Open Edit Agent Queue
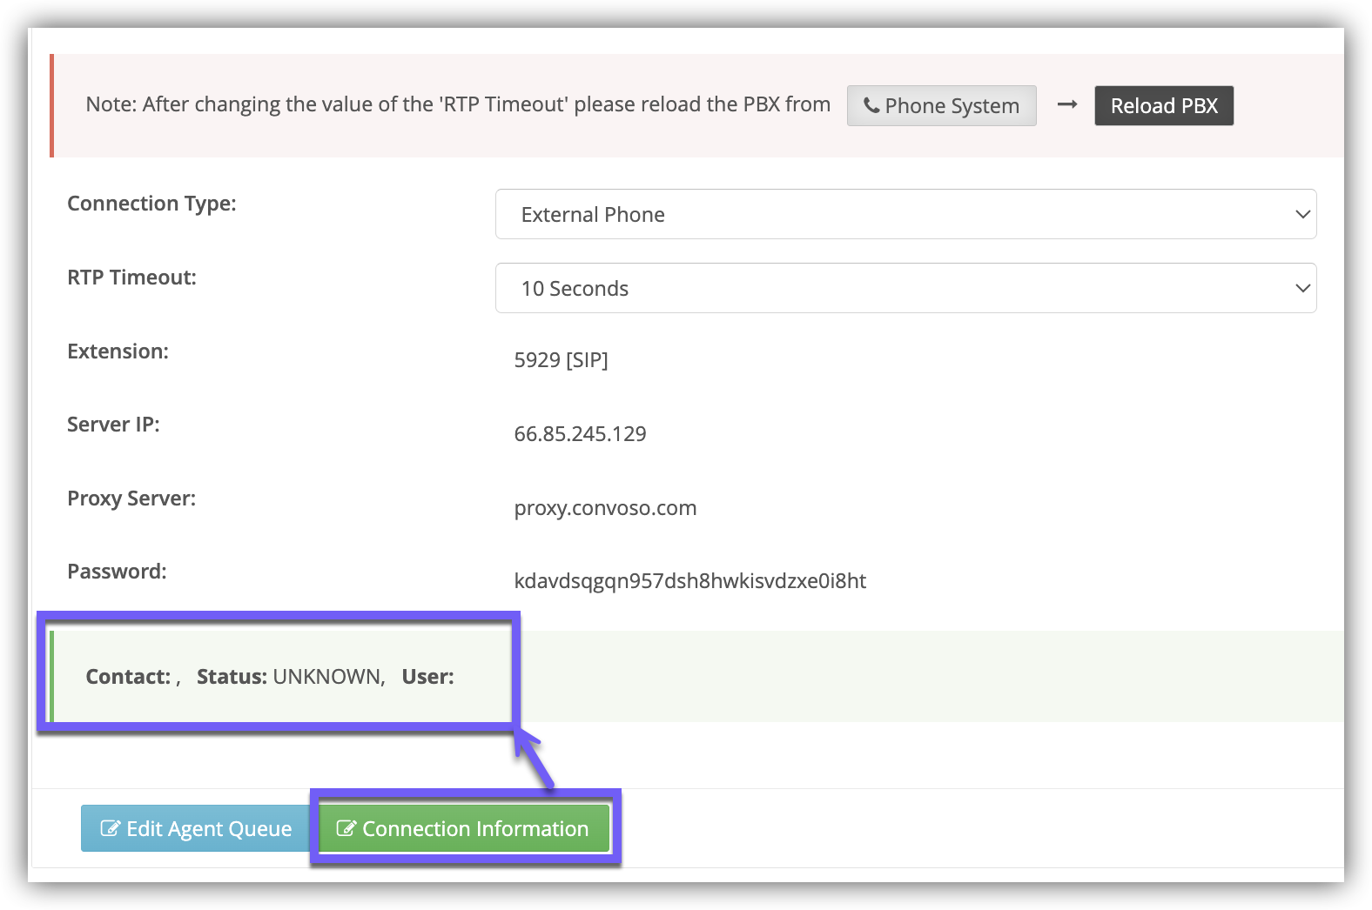 [195, 828]
